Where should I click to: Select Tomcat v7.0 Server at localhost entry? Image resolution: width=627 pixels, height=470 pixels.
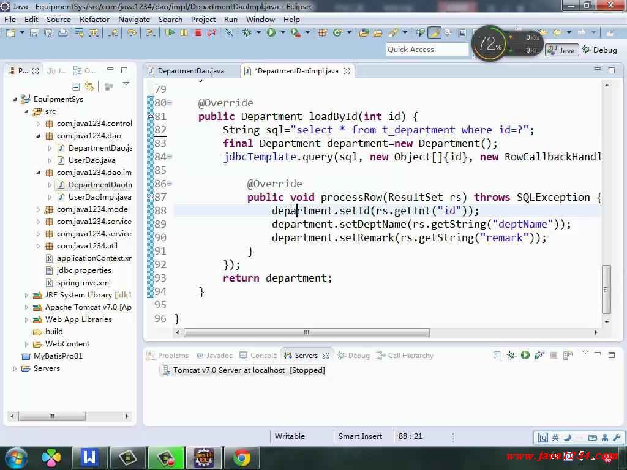point(244,370)
